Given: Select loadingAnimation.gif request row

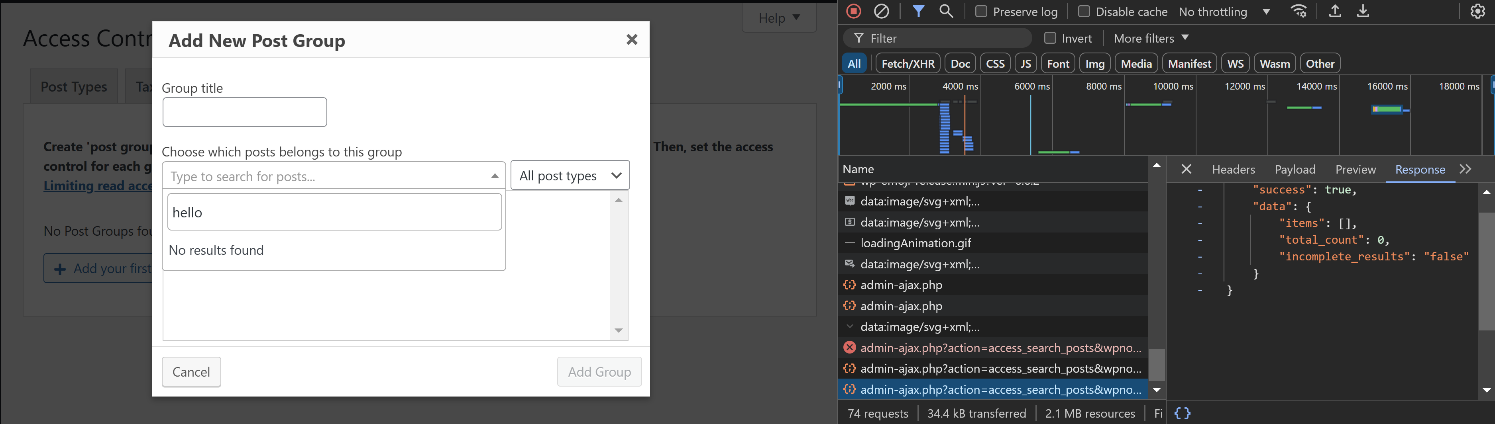Looking at the screenshot, I should (x=992, y=243).
